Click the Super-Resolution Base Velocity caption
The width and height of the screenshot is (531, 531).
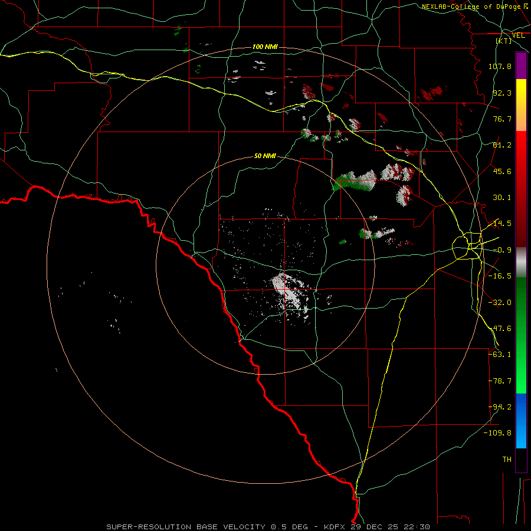coord(268,527)
